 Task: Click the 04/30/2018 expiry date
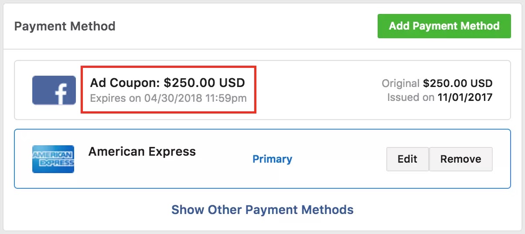click(x=173, y=98)
